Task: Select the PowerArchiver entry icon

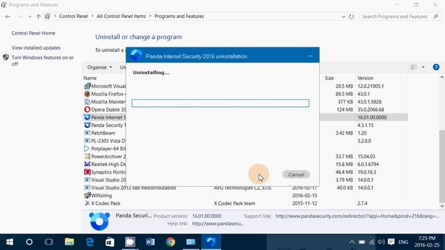Action: [87, 156]
